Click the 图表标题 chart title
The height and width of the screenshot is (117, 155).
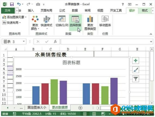point(71,63)
